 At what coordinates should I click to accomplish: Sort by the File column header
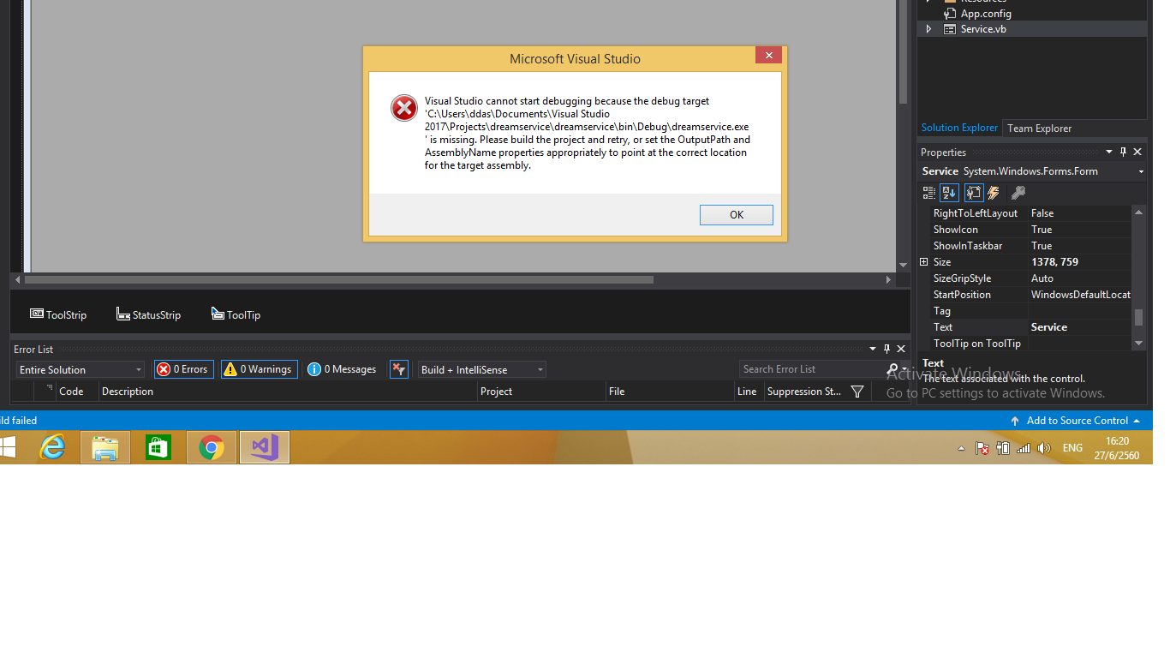point(670,392)
